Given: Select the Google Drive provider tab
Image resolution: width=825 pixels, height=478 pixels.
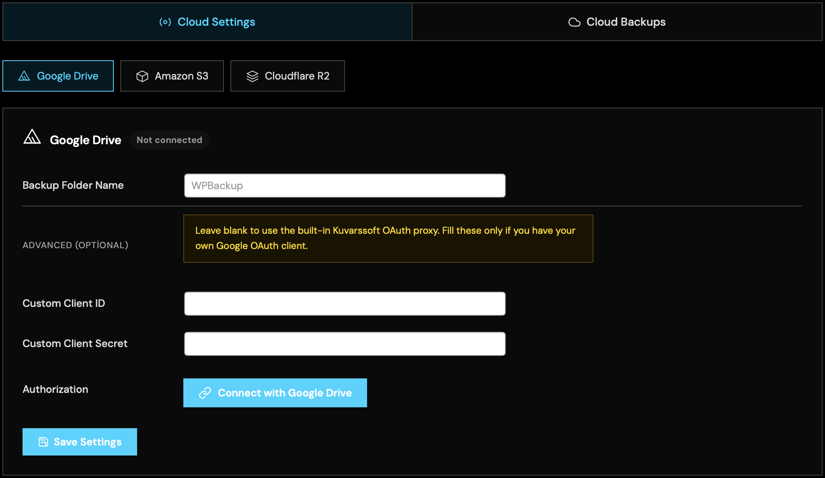Looking at the screenshot, I should point(58,76).
